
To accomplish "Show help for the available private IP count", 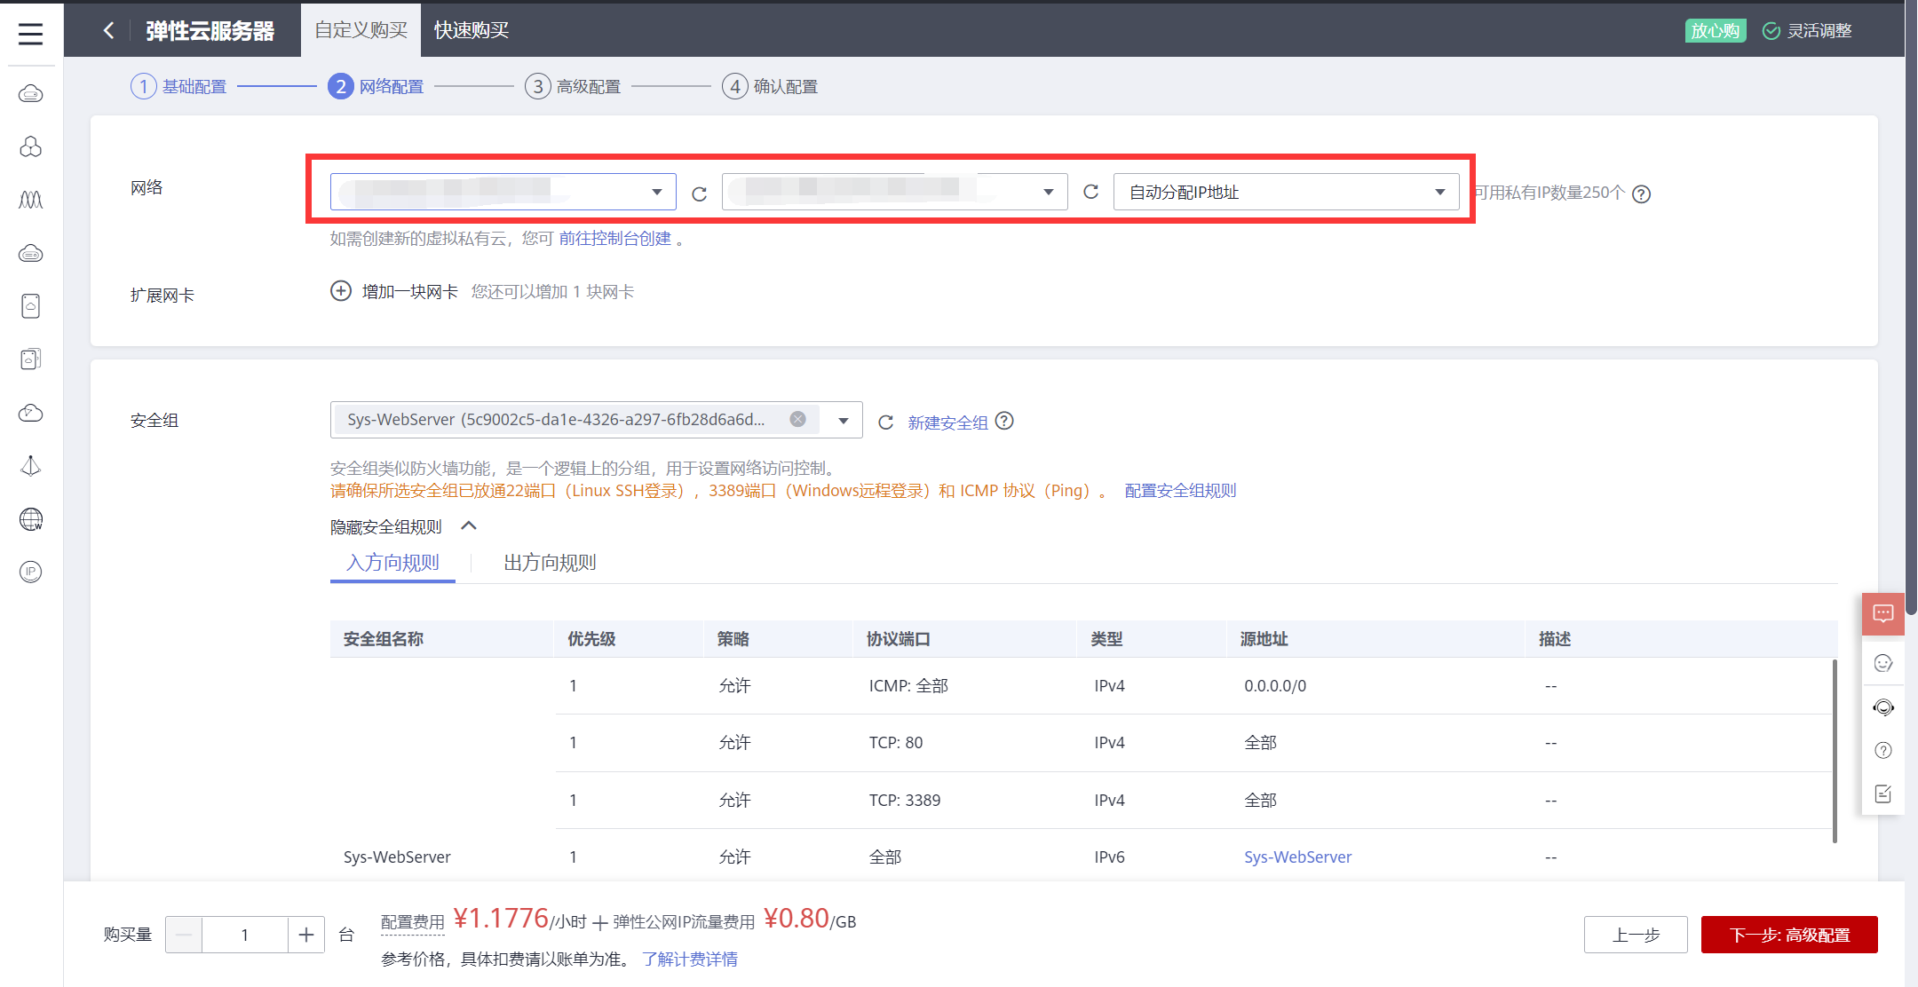I will [x=1642, y=193].
